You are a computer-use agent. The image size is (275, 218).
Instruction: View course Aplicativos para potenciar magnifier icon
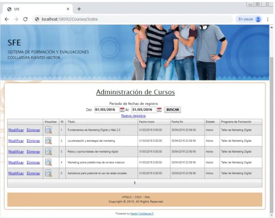pyautogui.click(x=49, y=173)
